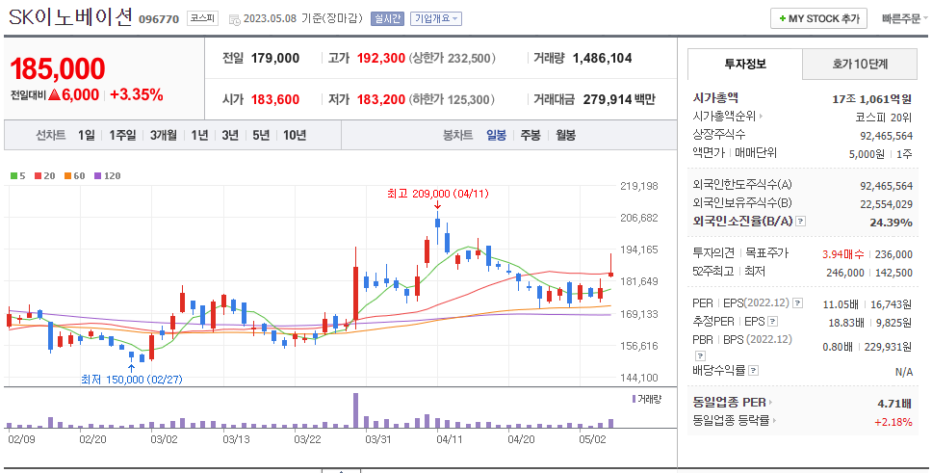Select 주봉 weekly candle chart
This screenshot has height=473, width=932.
point(531,136)
